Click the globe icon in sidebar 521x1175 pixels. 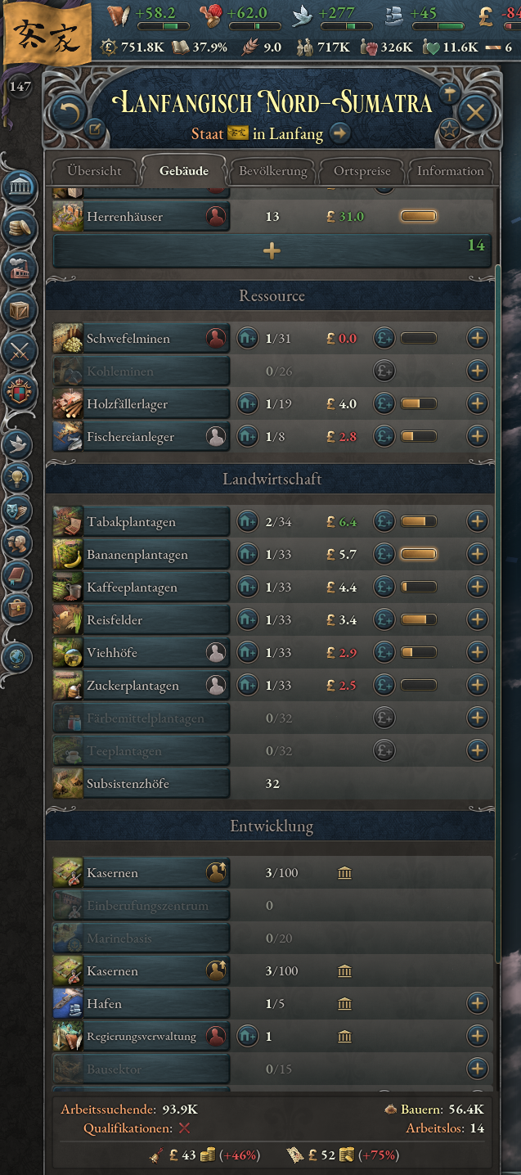click(x=17, y=656)
